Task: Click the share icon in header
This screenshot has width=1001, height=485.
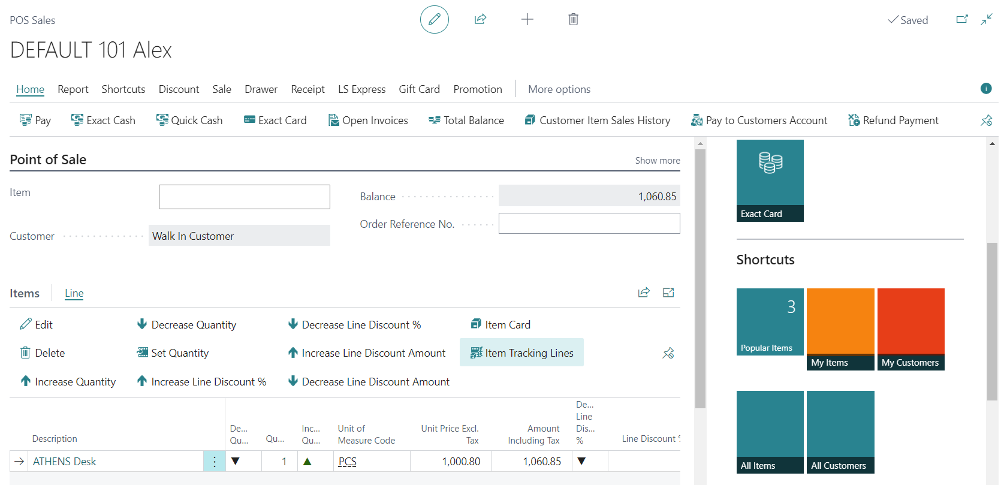Action: point(480,19)
